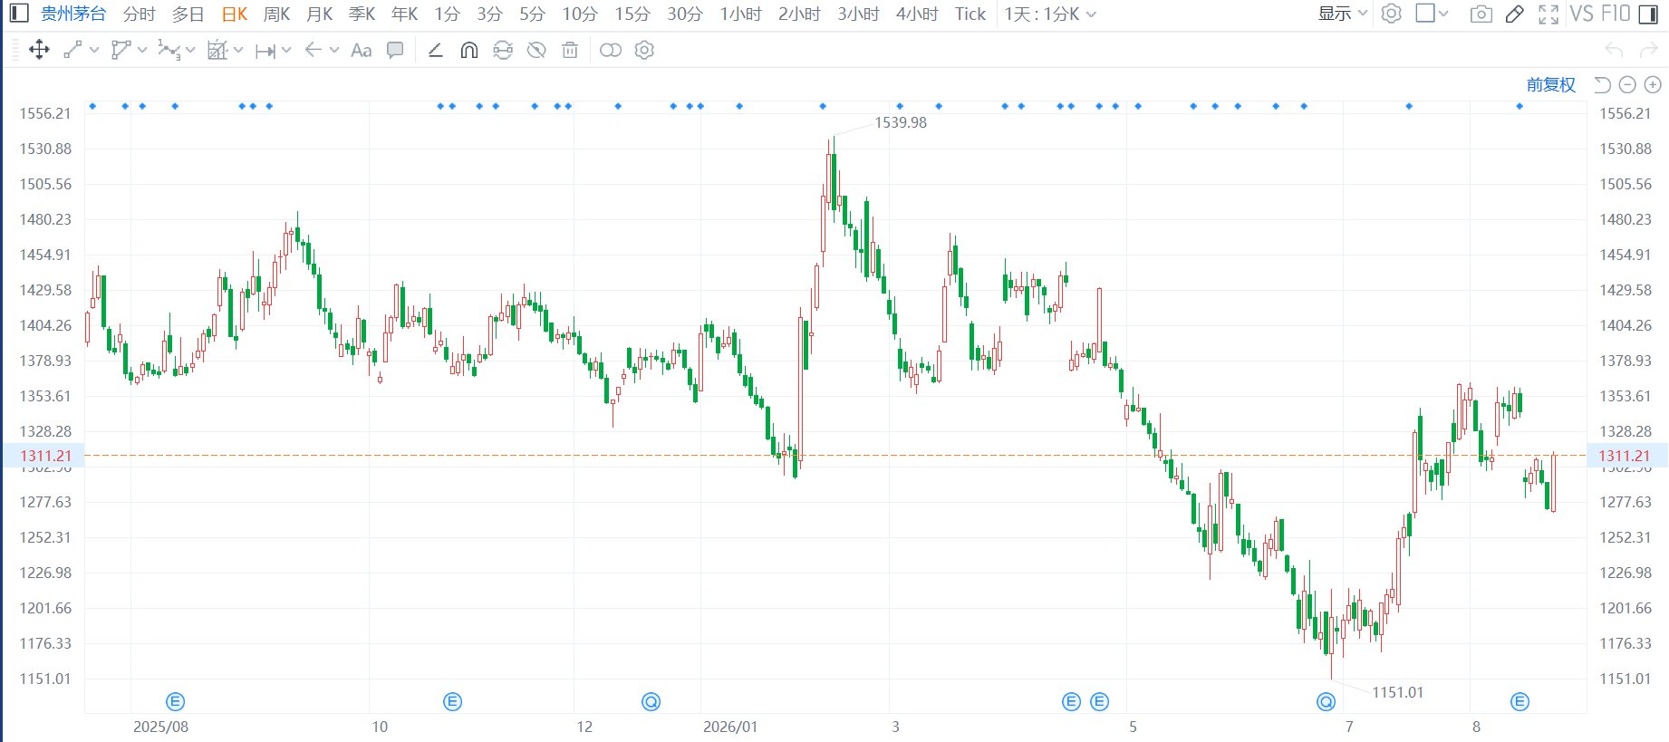Click the 贵州茅台 stock name
This screenshot has height=742, width=1669.
(x=74, y=14)
